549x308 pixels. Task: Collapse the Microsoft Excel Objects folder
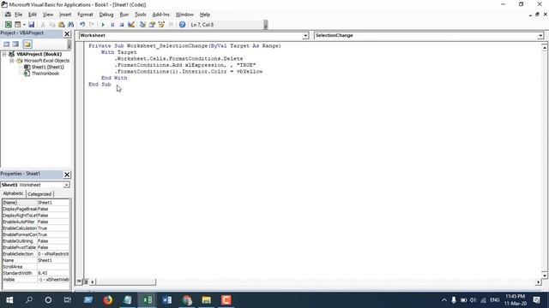click(x=11, y=61)
